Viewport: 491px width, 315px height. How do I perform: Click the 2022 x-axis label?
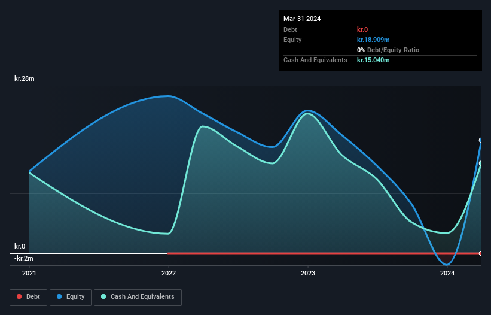[169, 273]
